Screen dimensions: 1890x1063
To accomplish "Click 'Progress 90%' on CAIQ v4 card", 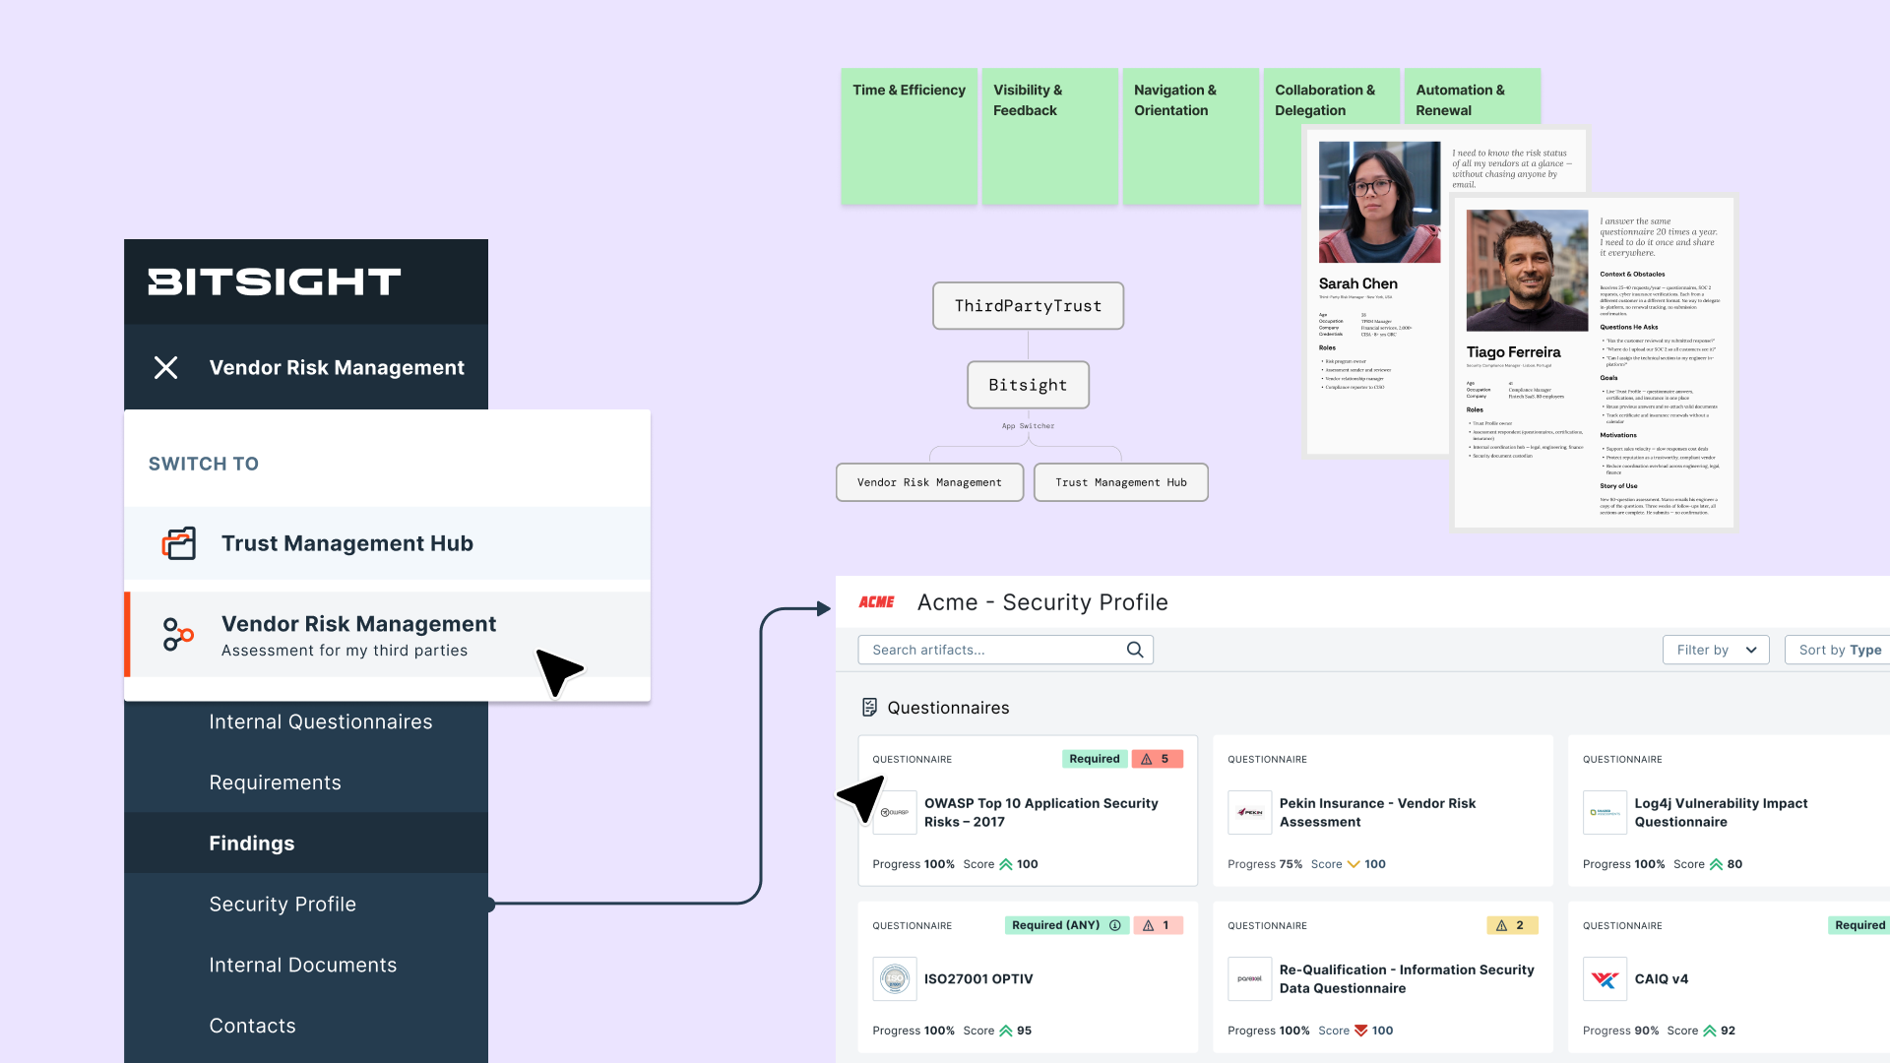I will (1620, 1031).
